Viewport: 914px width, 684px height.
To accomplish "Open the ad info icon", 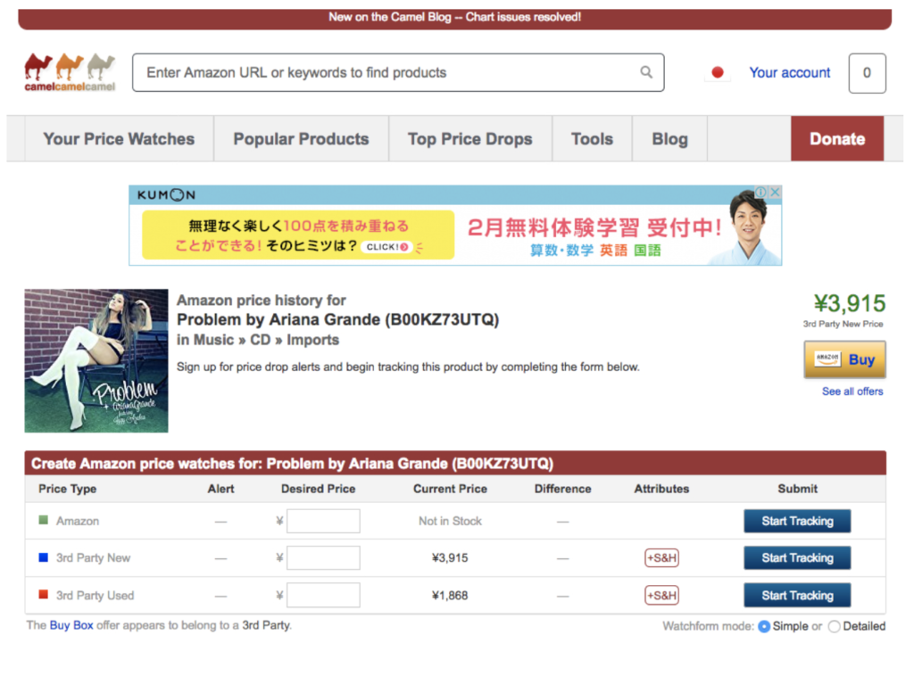I will coord(760,193).
